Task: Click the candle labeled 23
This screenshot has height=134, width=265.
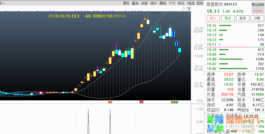Action: (x=139, y=36)
